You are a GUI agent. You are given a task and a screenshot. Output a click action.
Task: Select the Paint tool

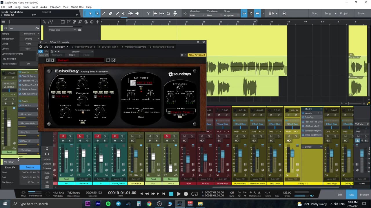pyautogui.click(x=117, y=13)
